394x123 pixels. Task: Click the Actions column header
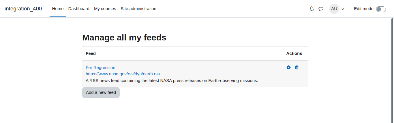click(294, 53)
